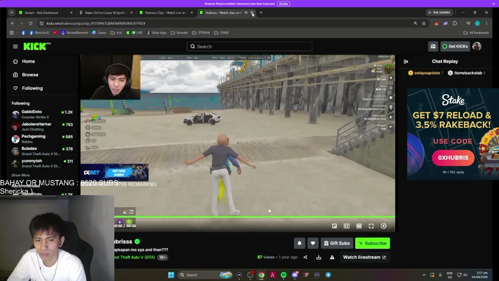Open the STREAM bookmarks folder
Screen dimensions: 499x281
(201, 33)
